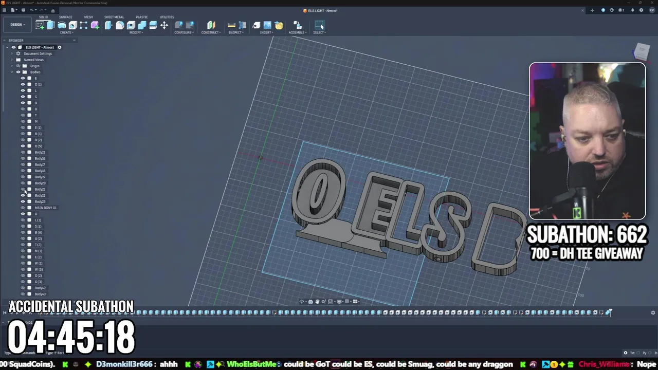This screenshot has height=370, width=658.
Task: Expand the Named Views node
Action: [12, 60]
